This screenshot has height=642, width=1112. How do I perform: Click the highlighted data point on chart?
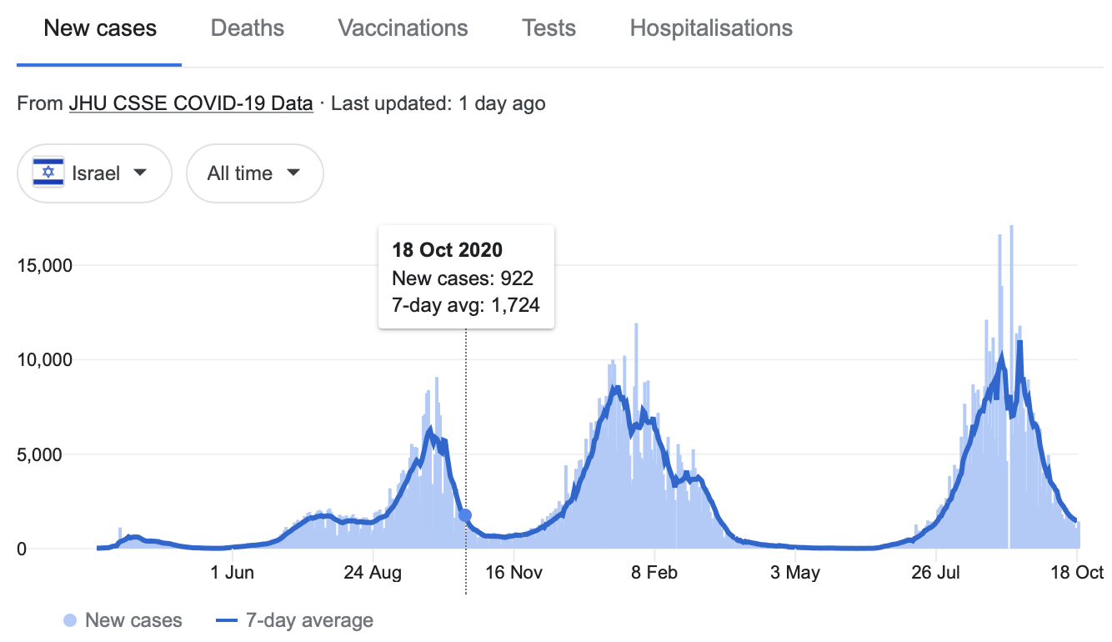click(x=465, y=515)
